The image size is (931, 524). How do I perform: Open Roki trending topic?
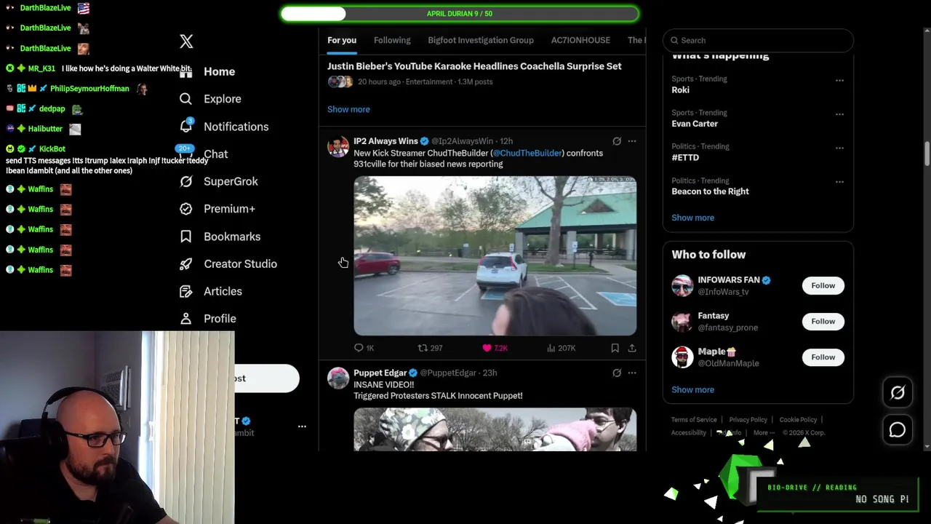pyautogui.click(x=681, y=90)
